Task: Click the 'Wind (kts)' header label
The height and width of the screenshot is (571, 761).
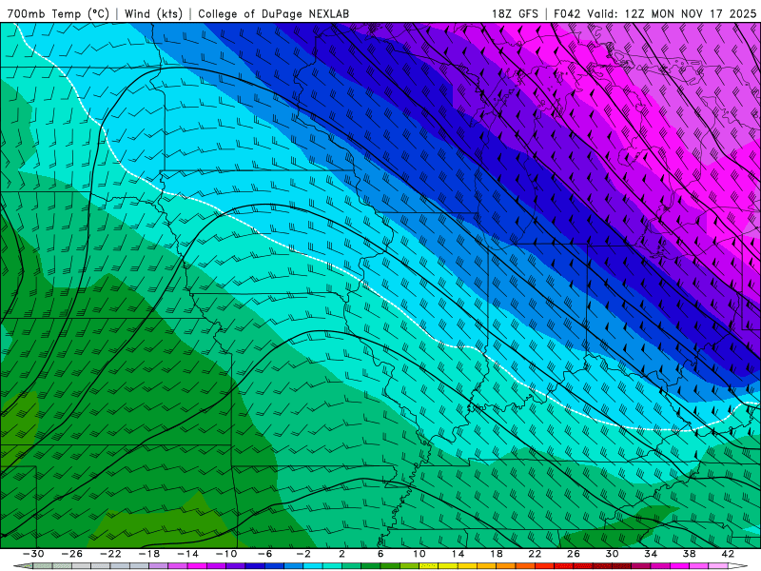Action: click(153, 13)
